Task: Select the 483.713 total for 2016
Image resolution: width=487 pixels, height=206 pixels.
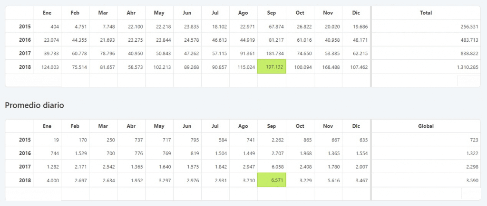Action: tap(468, 40)
